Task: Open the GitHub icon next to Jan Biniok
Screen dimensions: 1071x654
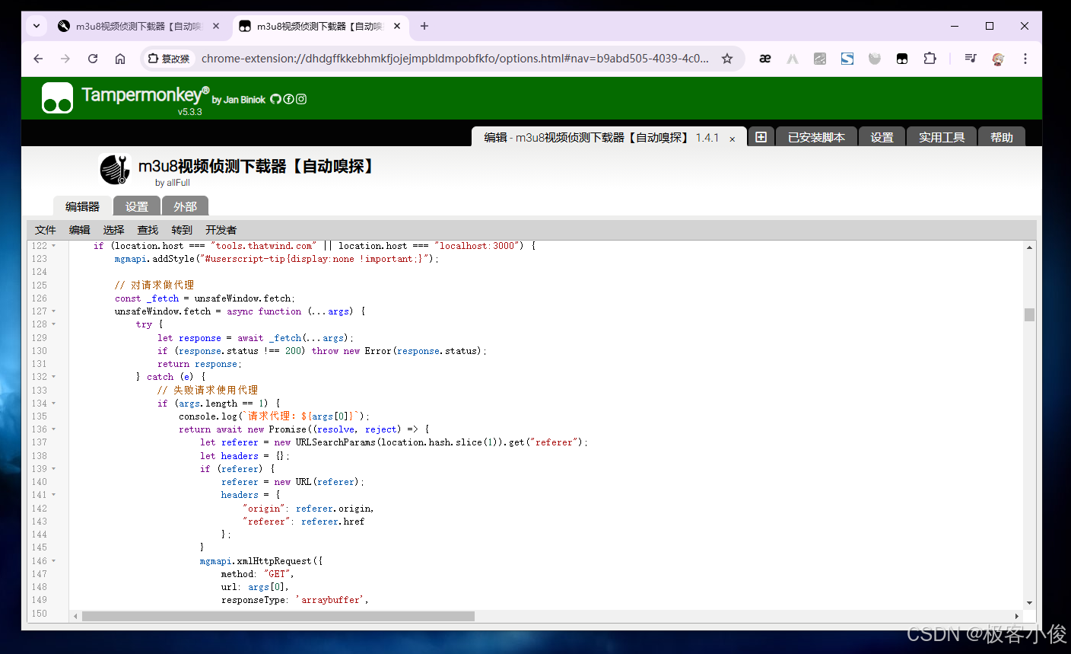Action: tap(275, 99)
